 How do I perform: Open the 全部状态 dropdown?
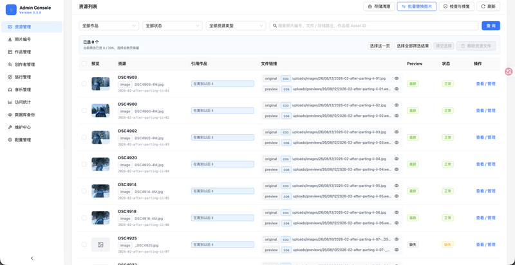click(173, 26)
